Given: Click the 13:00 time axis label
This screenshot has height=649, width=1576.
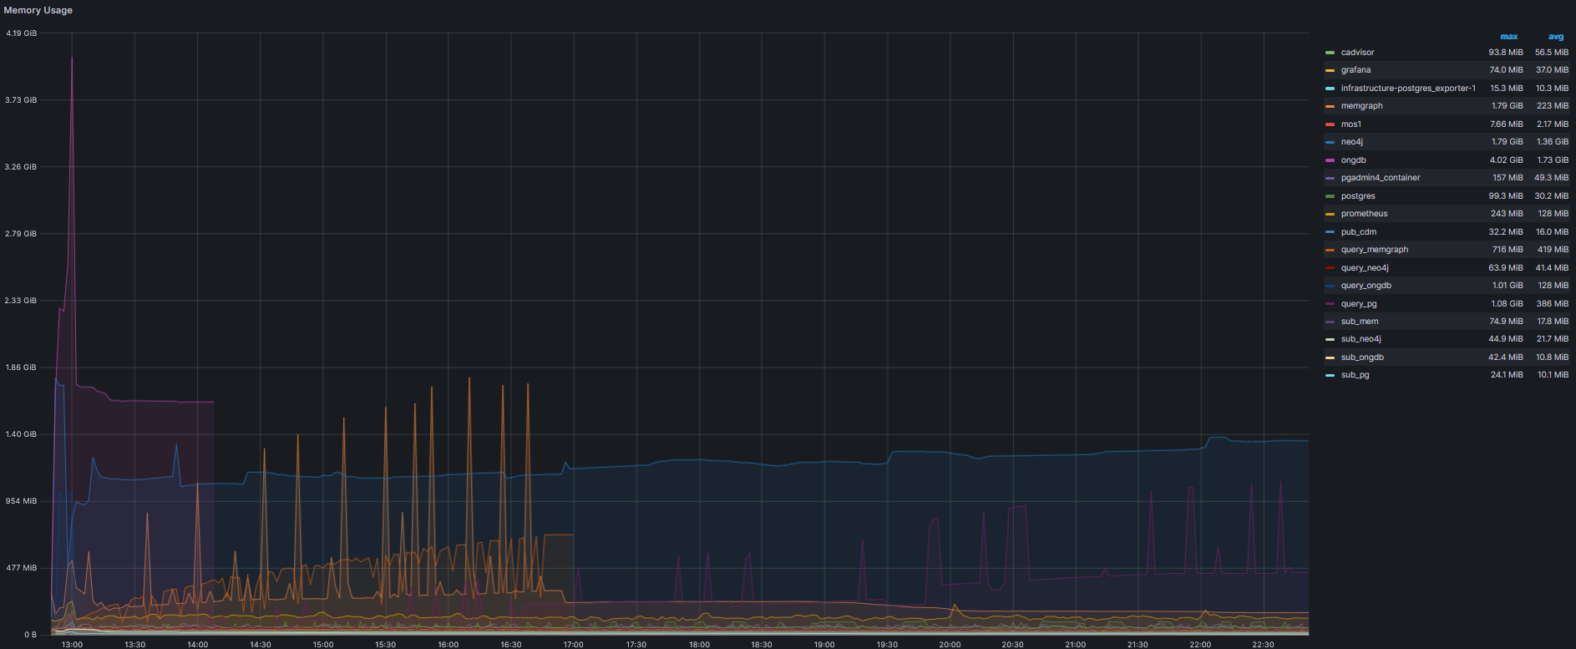Looking at the screenshot, I should click(x=72, y=644).
